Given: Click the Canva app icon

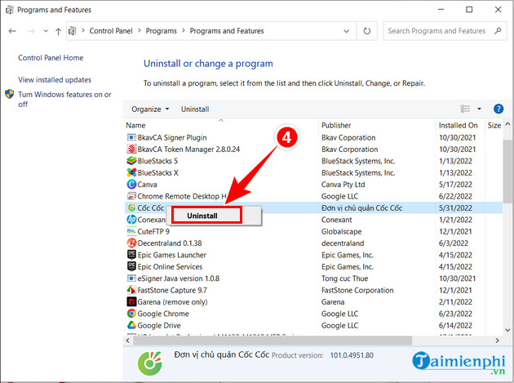Looking at the screenshot, I should click(131, 185).
